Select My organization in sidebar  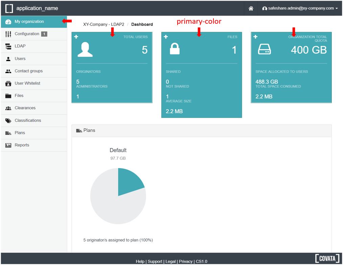[x=34, y=21]
